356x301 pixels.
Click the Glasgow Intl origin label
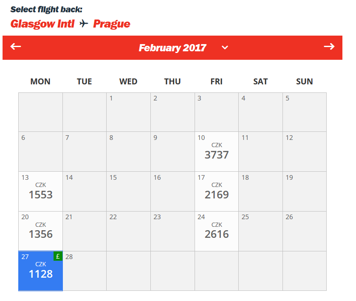click(42, 24)
